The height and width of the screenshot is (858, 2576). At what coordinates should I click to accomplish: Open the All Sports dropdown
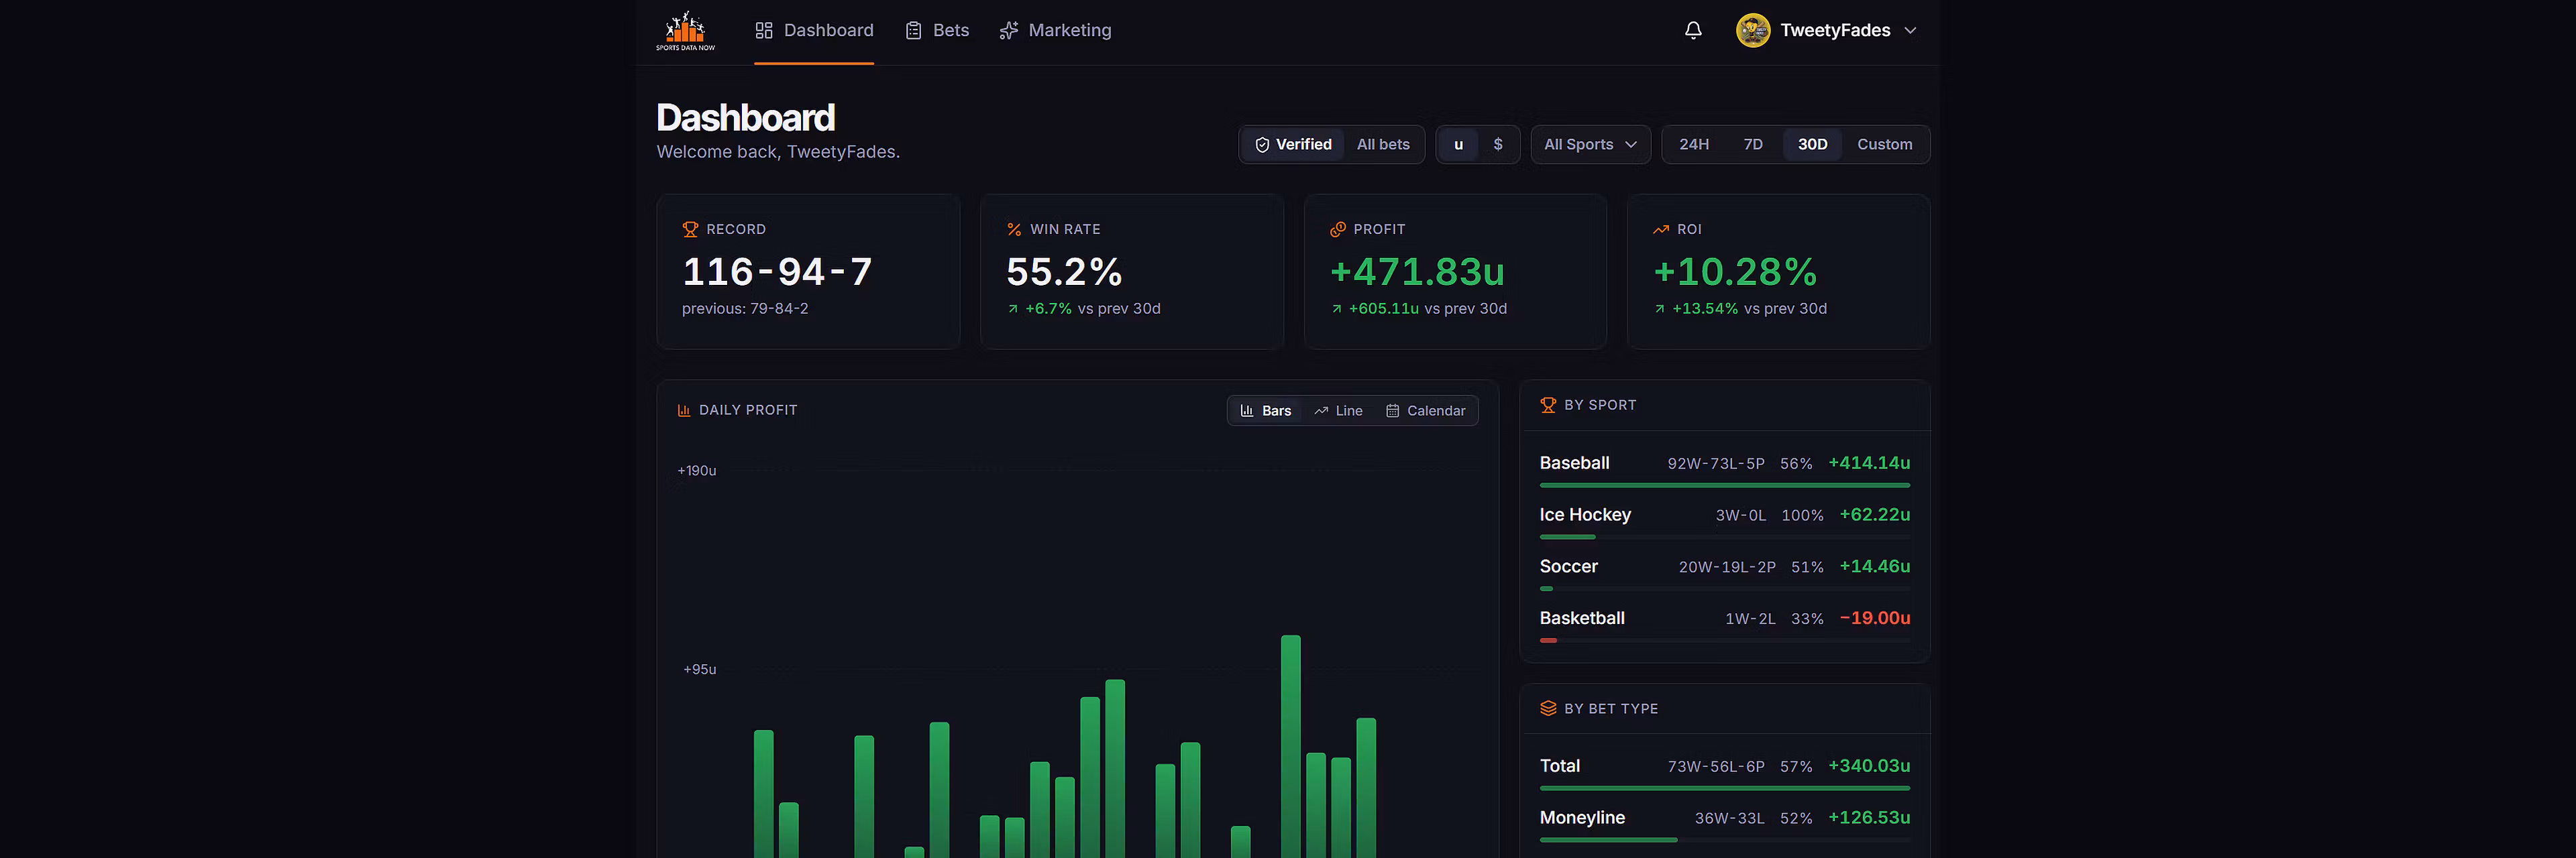pos(1590,145)
